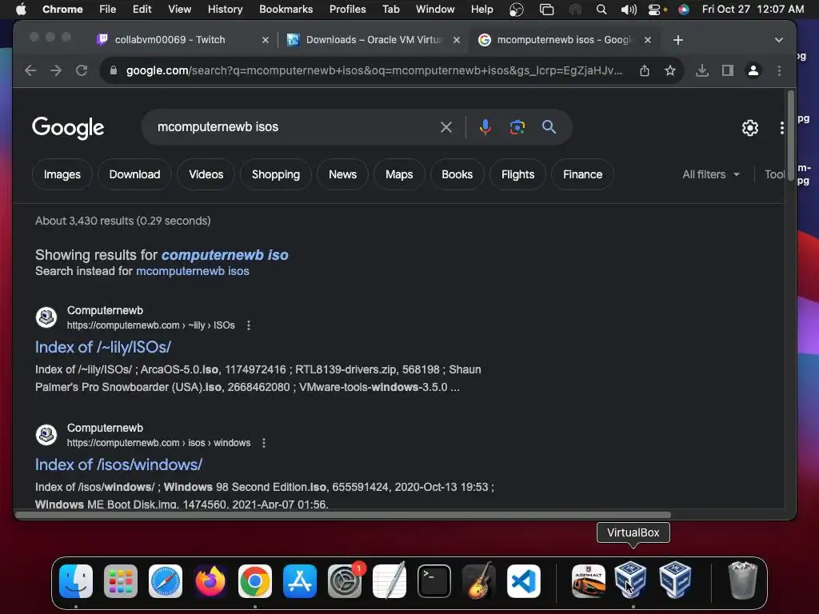Open a new tab with the plus button
The width and height of the screenshot is (819, 614).
(x=678, y=40)
